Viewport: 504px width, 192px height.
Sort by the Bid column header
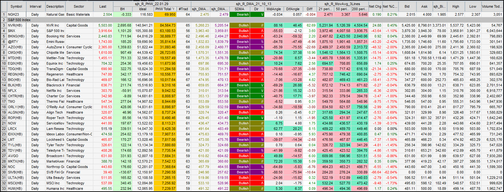click(x=407, y=6)
